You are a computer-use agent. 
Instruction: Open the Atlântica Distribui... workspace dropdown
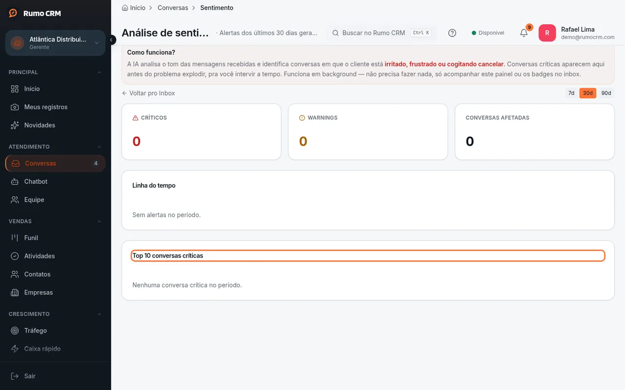pyautogui.click(x=55, y=43)
